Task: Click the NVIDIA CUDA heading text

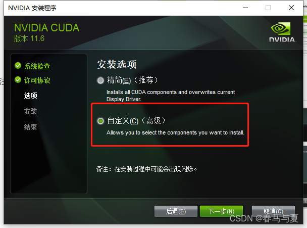Action: point(47,28)
